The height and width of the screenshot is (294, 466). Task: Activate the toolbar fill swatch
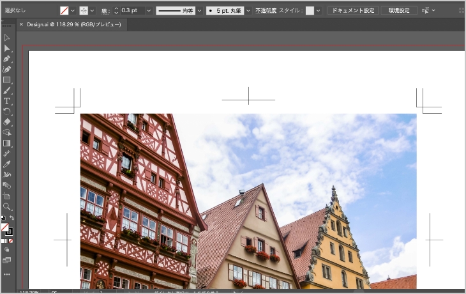[x=4, y=227]
